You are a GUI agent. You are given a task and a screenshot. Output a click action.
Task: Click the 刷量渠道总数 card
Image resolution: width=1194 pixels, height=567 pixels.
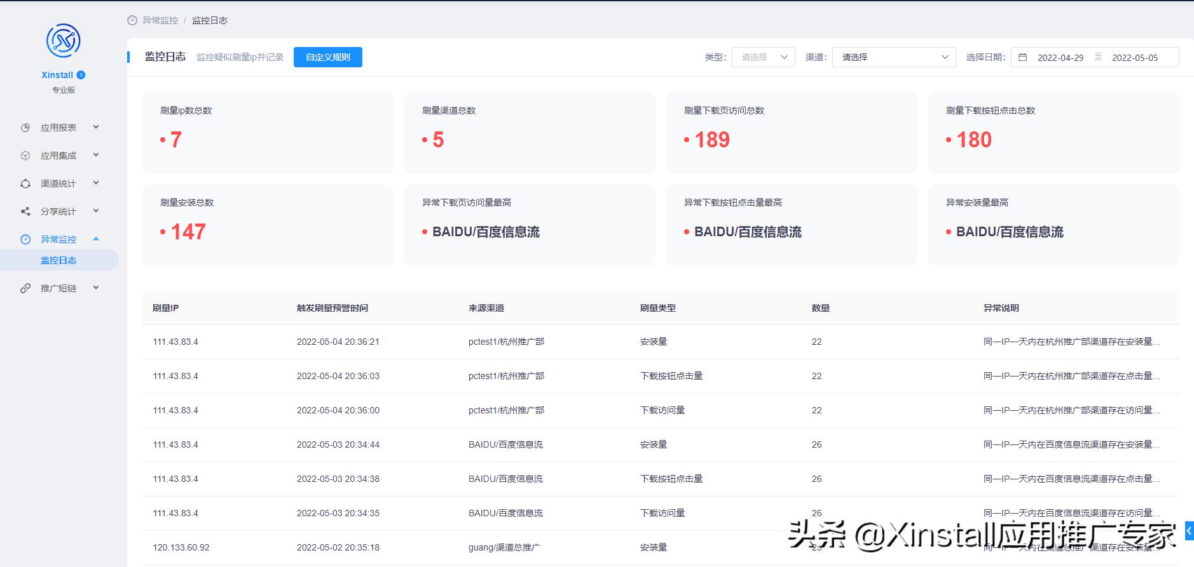pos(530,133)
